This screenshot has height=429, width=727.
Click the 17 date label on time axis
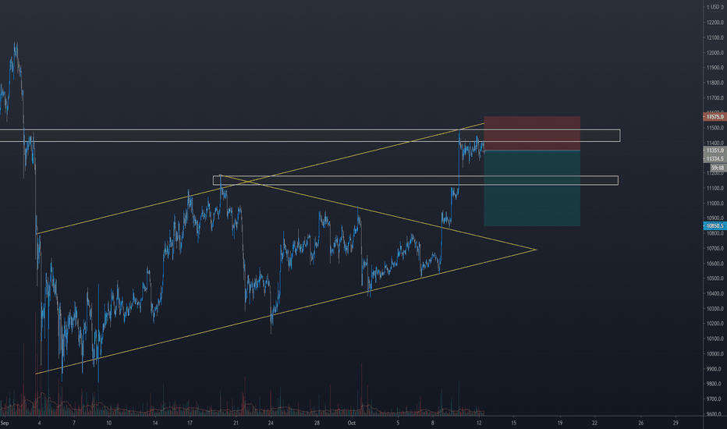pos(190,423)
